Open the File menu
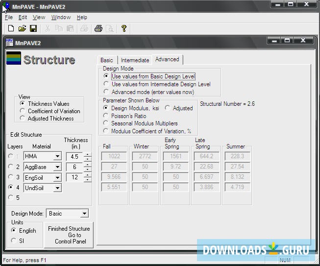Screen dimensions: 320x266 (x=9, y=17)
